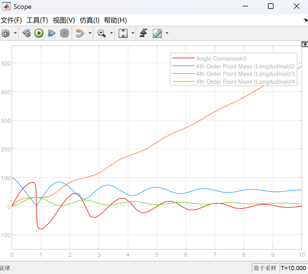Expand the dropdown next to measurements ruler

tap(167, 33)
